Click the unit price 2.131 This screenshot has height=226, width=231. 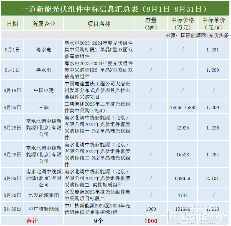pyautogui.click(x=212, y=178)
